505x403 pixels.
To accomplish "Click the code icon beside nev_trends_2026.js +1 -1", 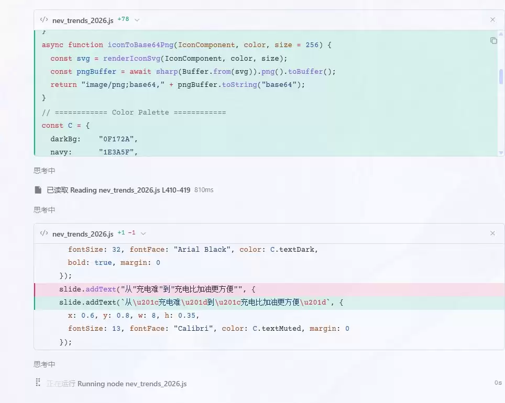I will pos(44,233).
